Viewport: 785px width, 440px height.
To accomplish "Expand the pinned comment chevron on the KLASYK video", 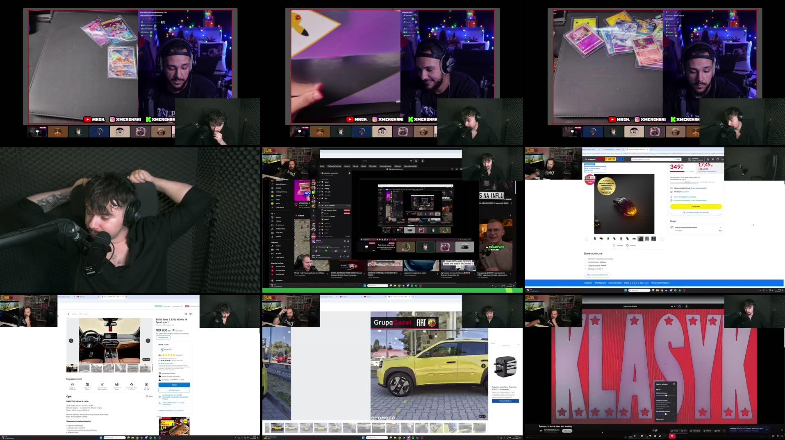I will click(767, 430).
